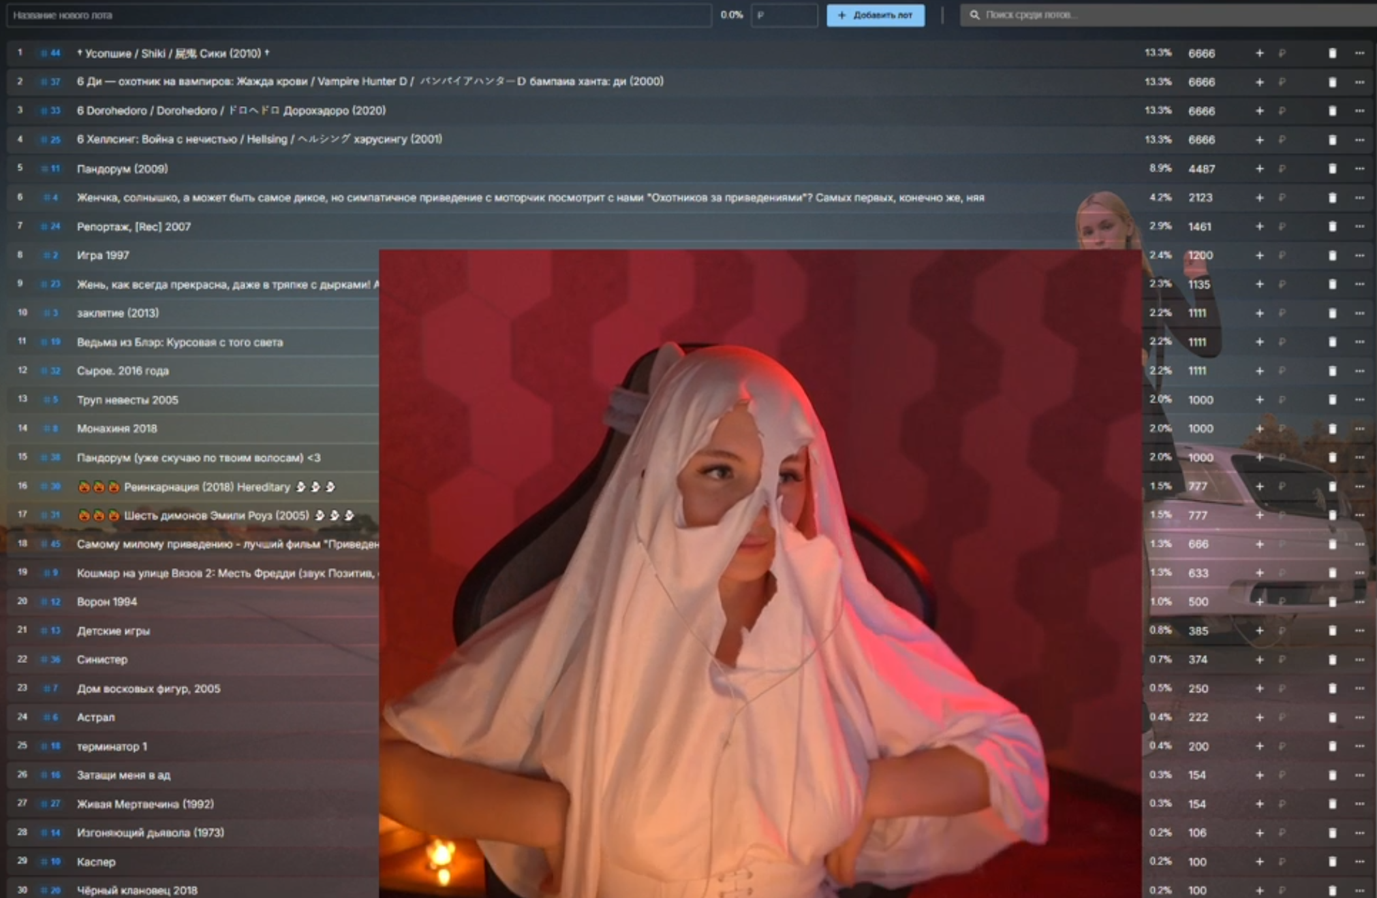This screenshot has height=898, width=1377.
Task: Remove the Синистер lot with trash icon
Action: point(1332,660)
